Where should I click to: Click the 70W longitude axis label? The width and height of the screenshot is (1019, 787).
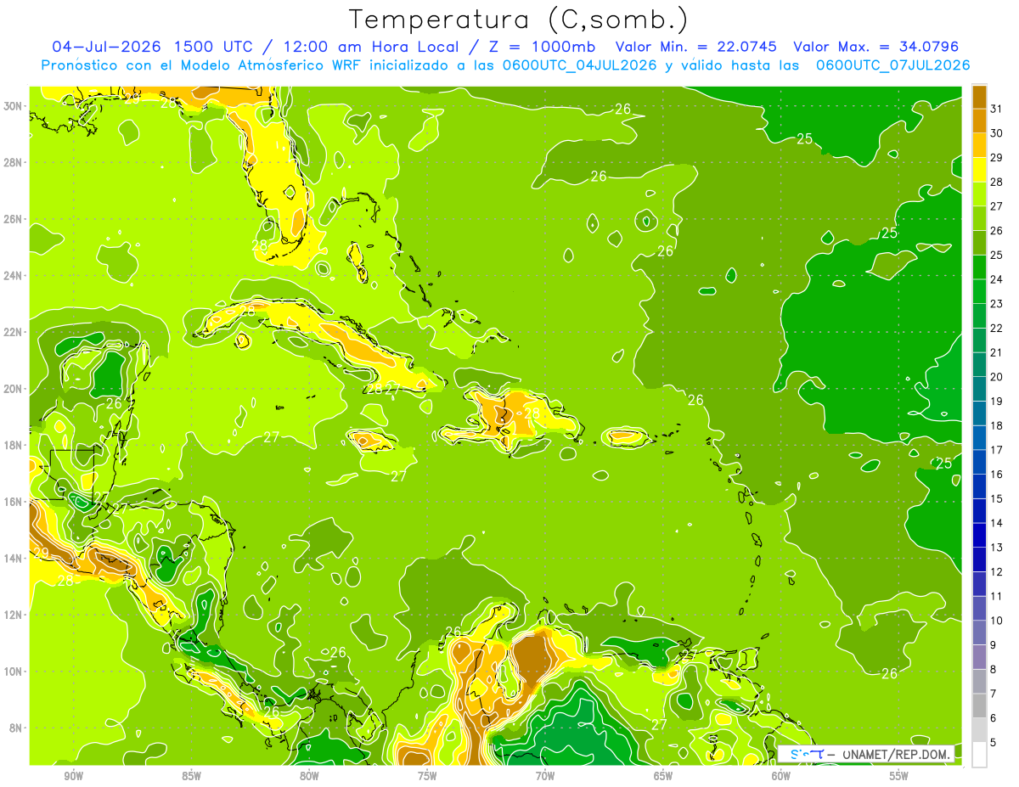click(x=545, y=776)
